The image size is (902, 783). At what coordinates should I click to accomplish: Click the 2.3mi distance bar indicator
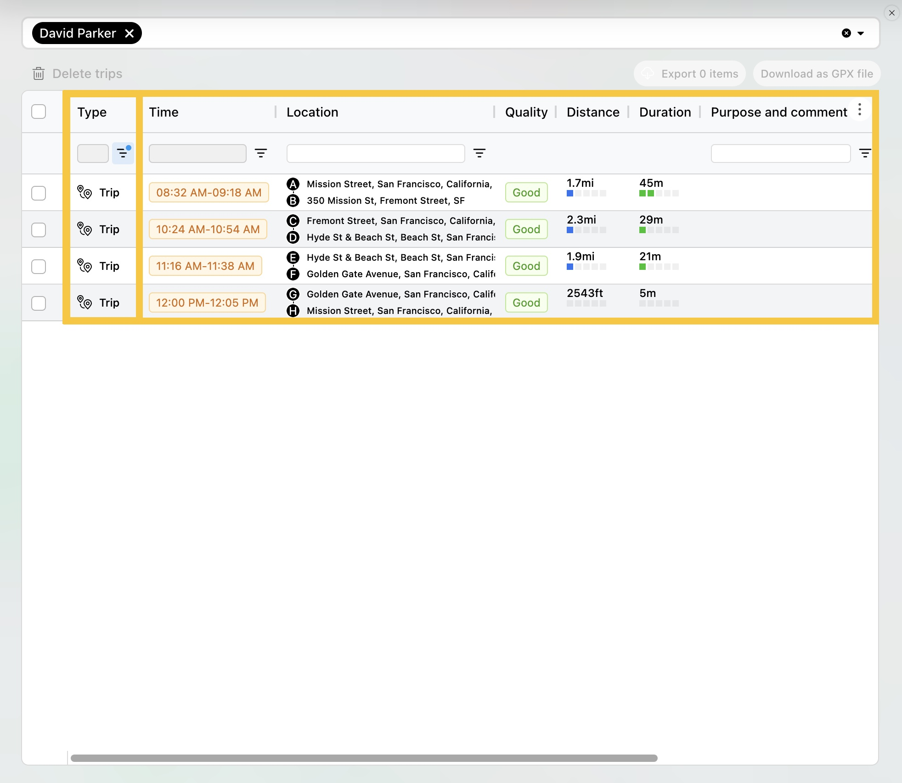click(586, 230)
